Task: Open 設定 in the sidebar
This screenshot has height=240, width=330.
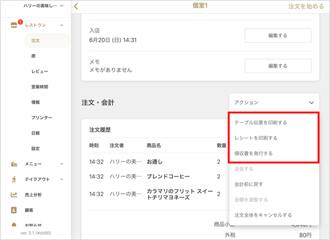Action: (36, 149)
